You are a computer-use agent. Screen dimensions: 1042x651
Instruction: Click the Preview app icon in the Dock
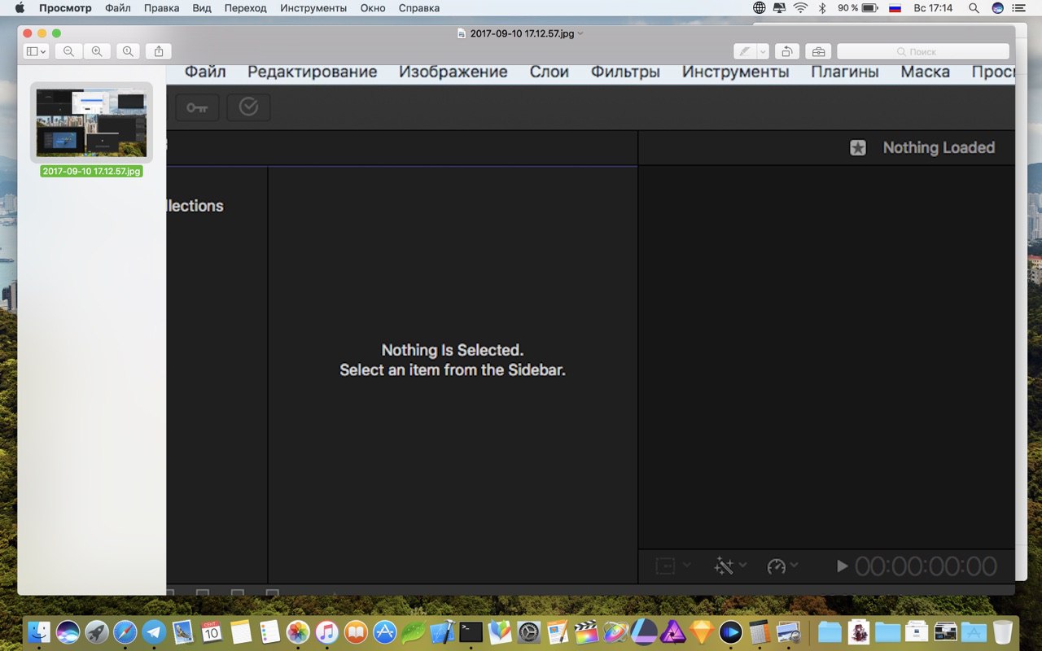click(788, 631)
